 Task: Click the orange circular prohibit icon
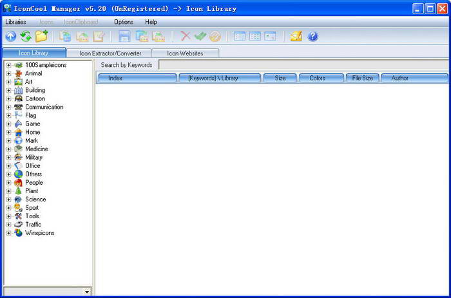coord(215,37)
